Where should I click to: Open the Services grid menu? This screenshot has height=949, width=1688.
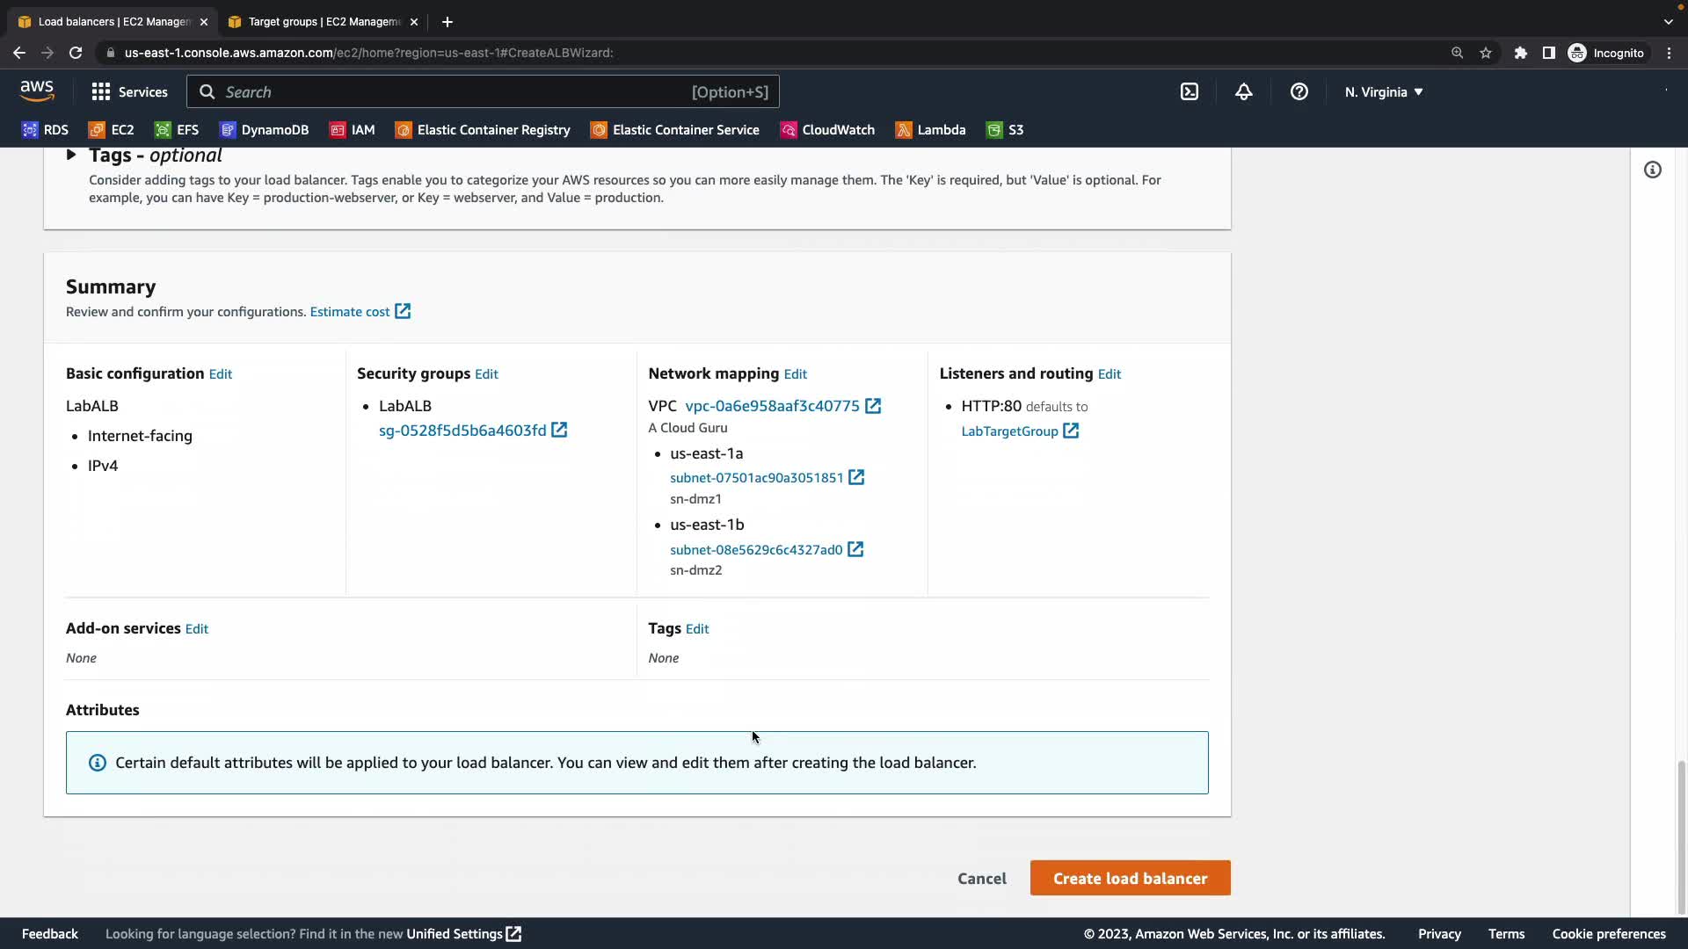pyautogui.click(x=129, y=91)
